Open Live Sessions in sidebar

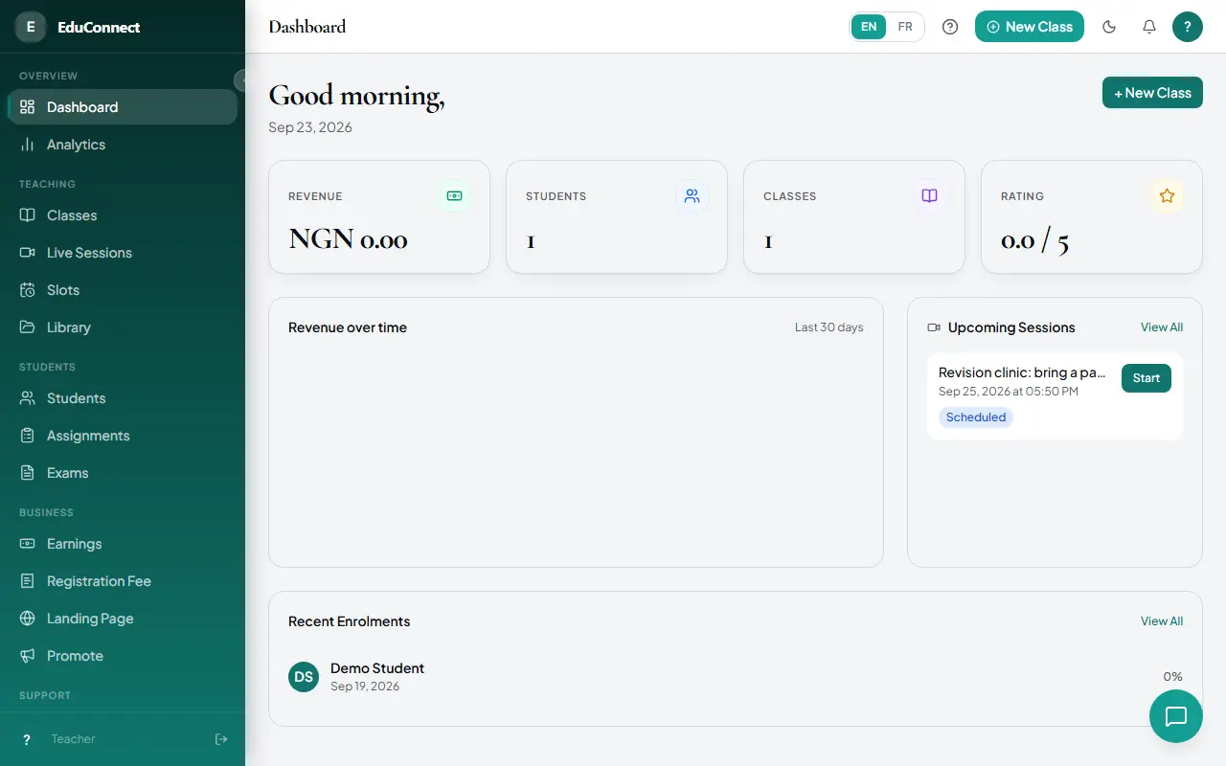pyautogui.click(x=123, y=253)
